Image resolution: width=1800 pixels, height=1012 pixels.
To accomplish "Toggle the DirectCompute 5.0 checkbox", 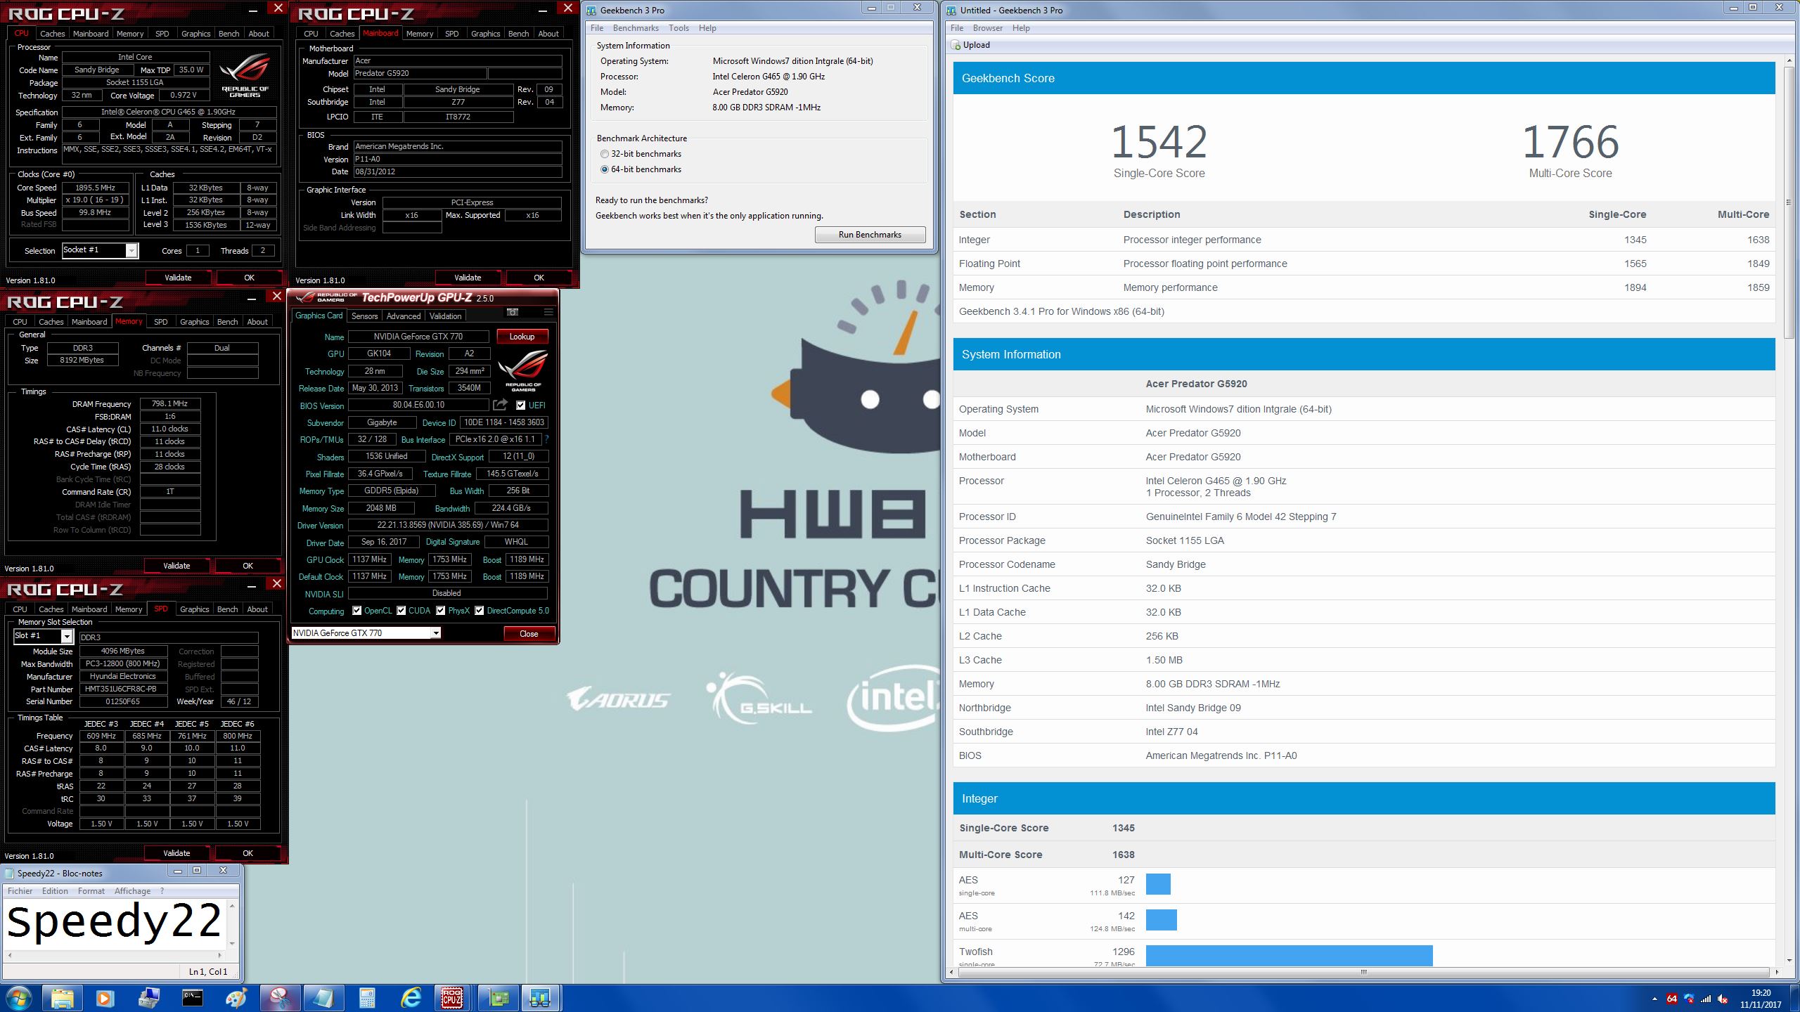I will 480,611.
